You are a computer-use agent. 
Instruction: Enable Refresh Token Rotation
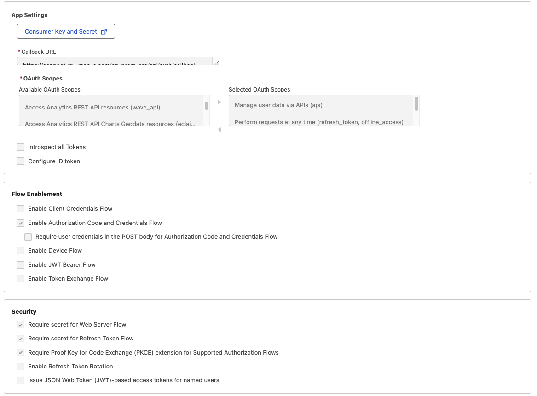click(20, 366)
